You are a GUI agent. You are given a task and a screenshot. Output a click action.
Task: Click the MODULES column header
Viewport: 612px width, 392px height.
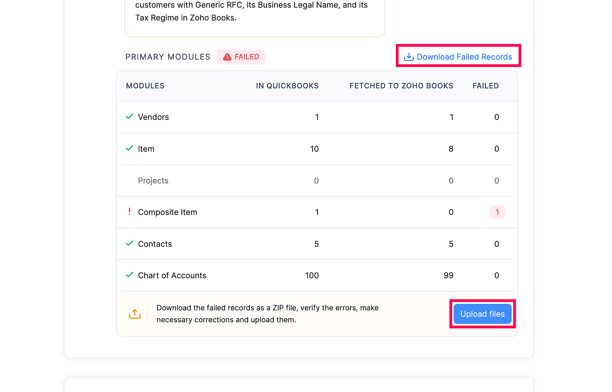[x=145, y=86]
